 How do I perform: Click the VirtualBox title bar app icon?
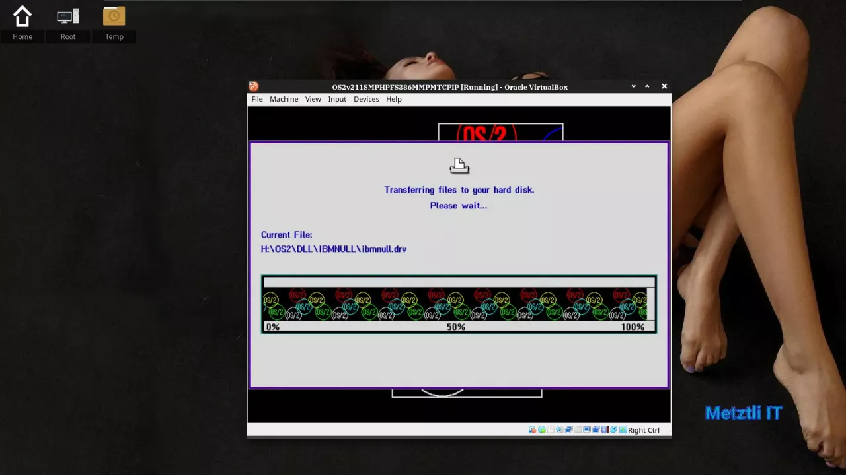pos(253,86)
